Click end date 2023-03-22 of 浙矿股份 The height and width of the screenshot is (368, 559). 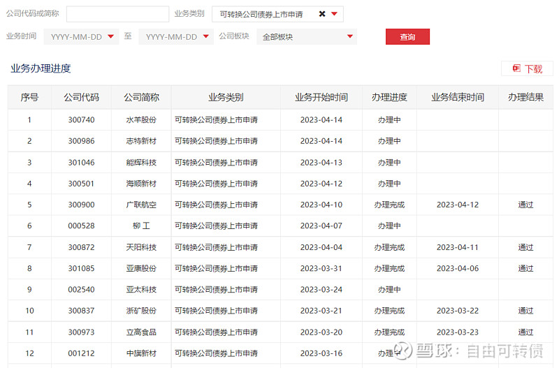pos(458,311)
